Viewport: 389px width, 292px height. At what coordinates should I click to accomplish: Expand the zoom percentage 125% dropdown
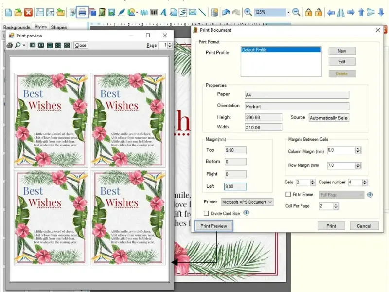(288, 12)
